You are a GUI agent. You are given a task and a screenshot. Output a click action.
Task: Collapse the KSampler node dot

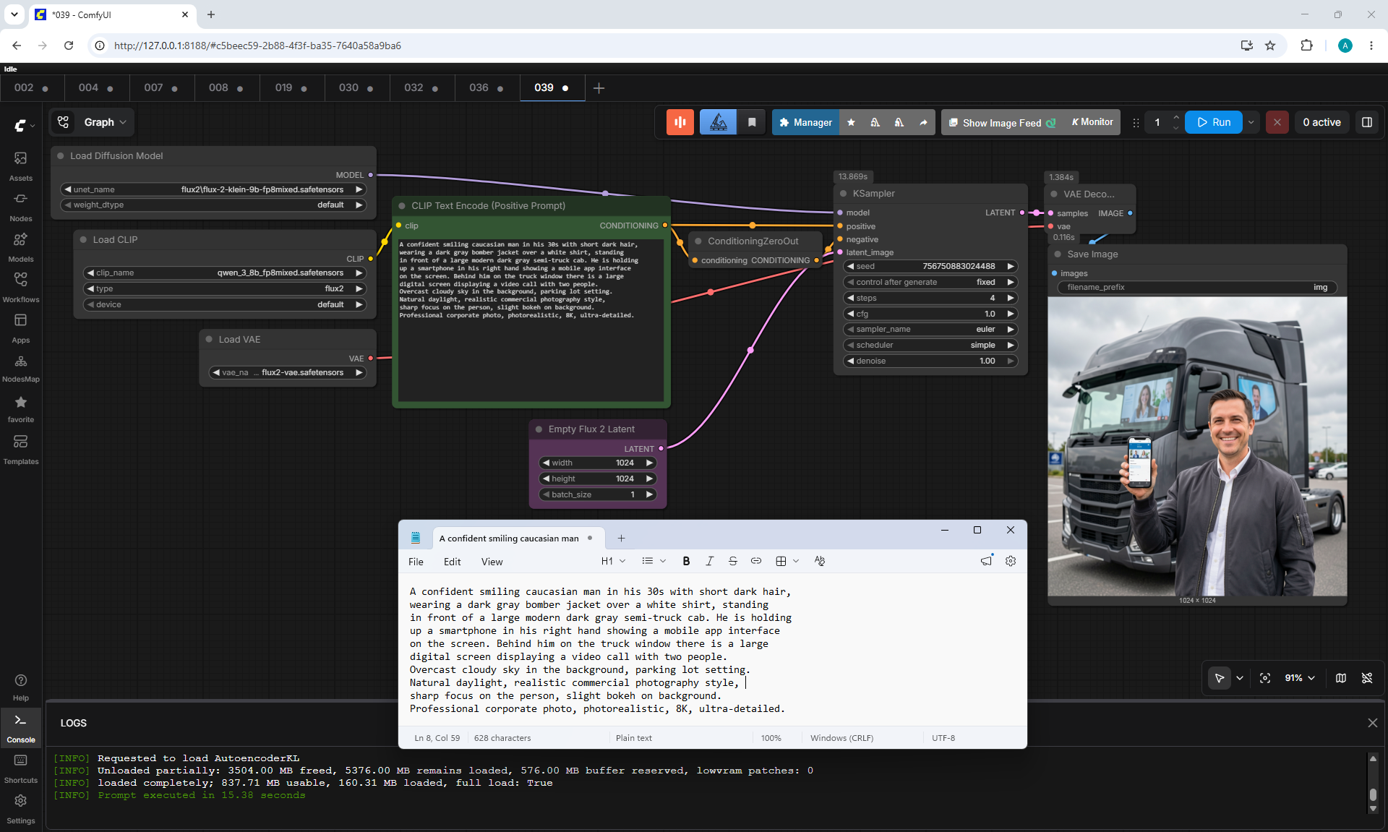(x=843, y=193)
